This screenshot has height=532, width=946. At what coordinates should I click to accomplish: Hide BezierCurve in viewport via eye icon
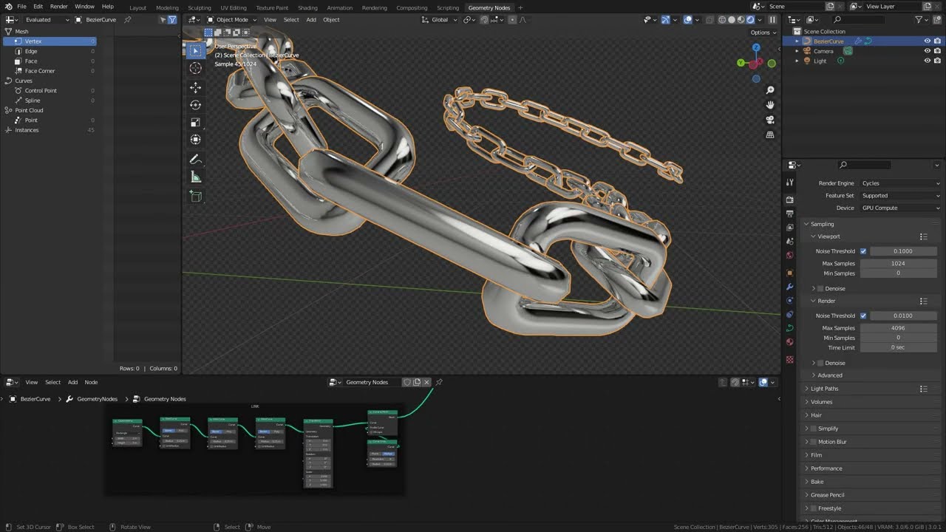click(x=928, y=41)
